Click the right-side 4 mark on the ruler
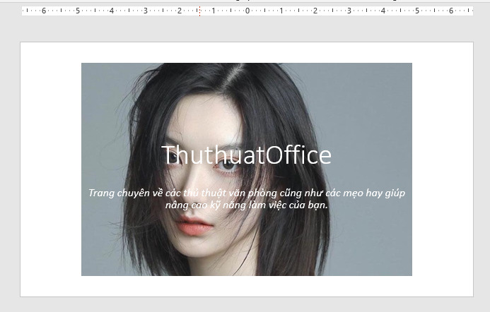 (383, 11)
